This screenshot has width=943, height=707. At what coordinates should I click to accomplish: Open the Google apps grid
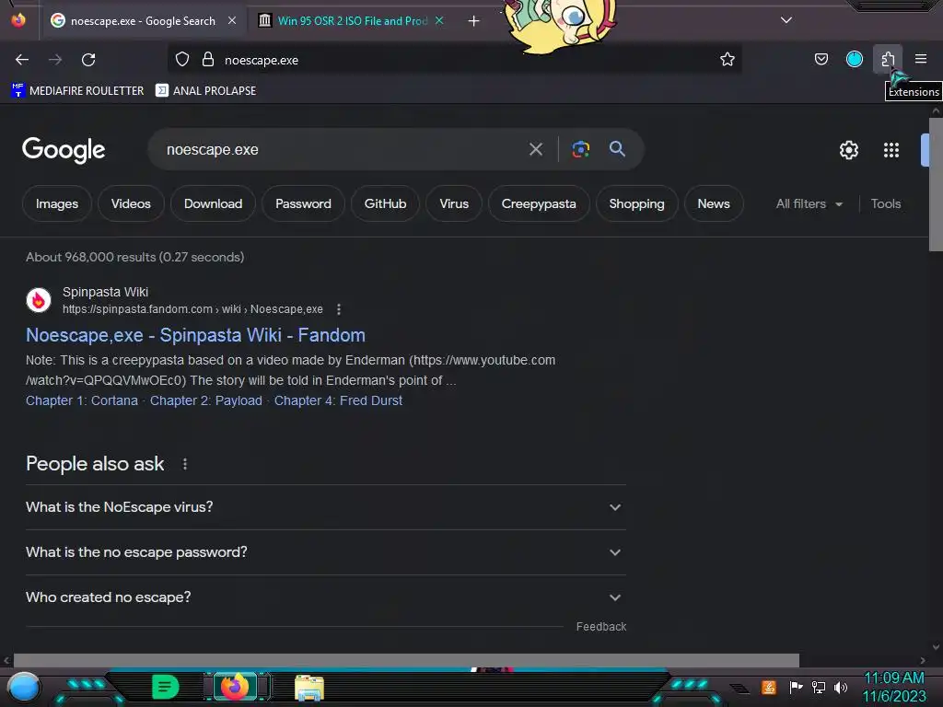pos(891,150)
